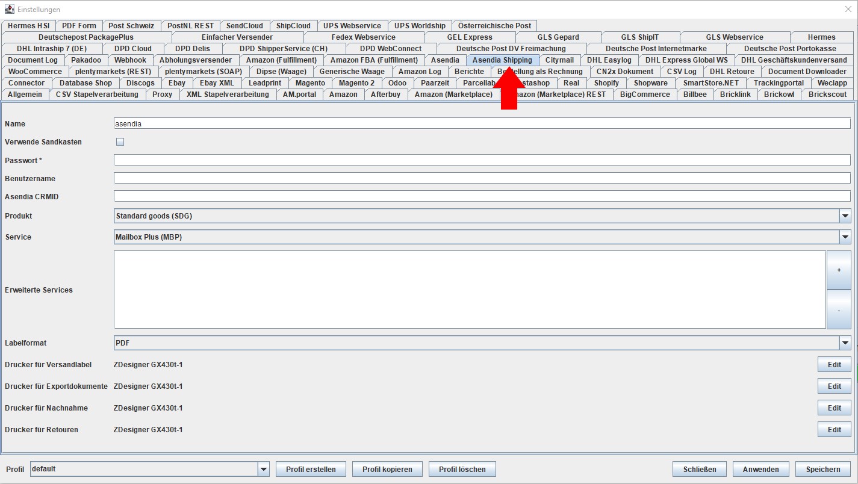Click the Benutzername input field
Image resolution: width=858 pixels, height=484 pixels.
pos(482,178)
